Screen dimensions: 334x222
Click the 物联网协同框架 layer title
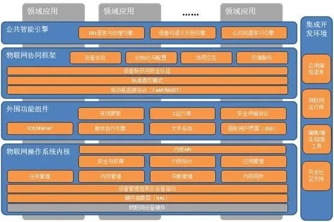click(31, 55)
